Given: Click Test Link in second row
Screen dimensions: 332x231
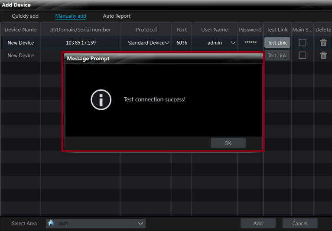Looking at the screenshot, I should 277,55.
